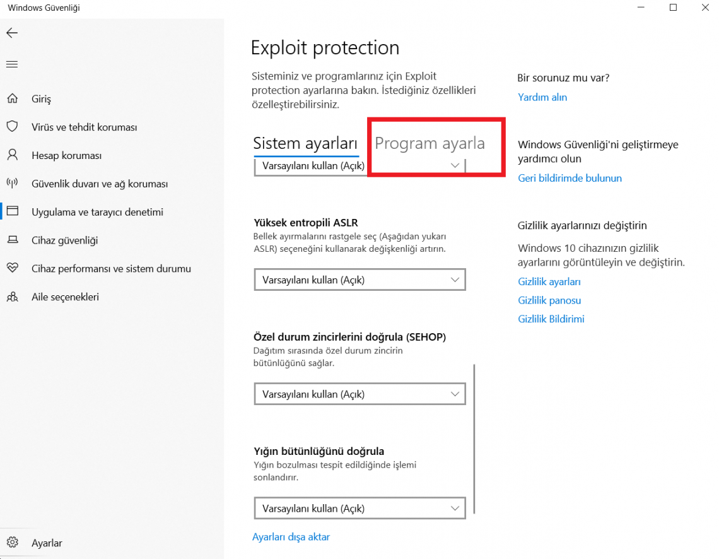
Task: Click Aile seçenekleri family icon
Action: 12,297
